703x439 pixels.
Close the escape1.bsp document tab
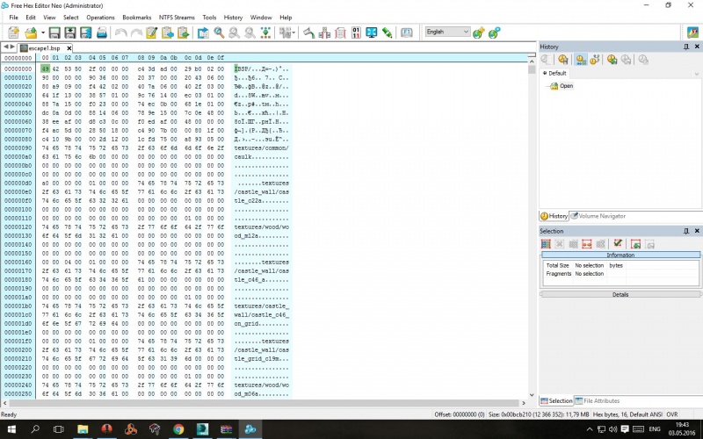point(69,48)
